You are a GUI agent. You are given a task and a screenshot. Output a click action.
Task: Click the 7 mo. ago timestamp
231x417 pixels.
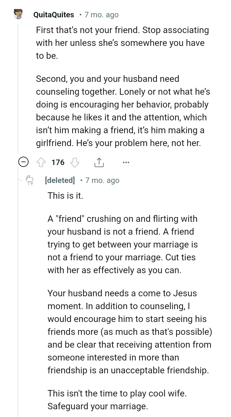101,14
